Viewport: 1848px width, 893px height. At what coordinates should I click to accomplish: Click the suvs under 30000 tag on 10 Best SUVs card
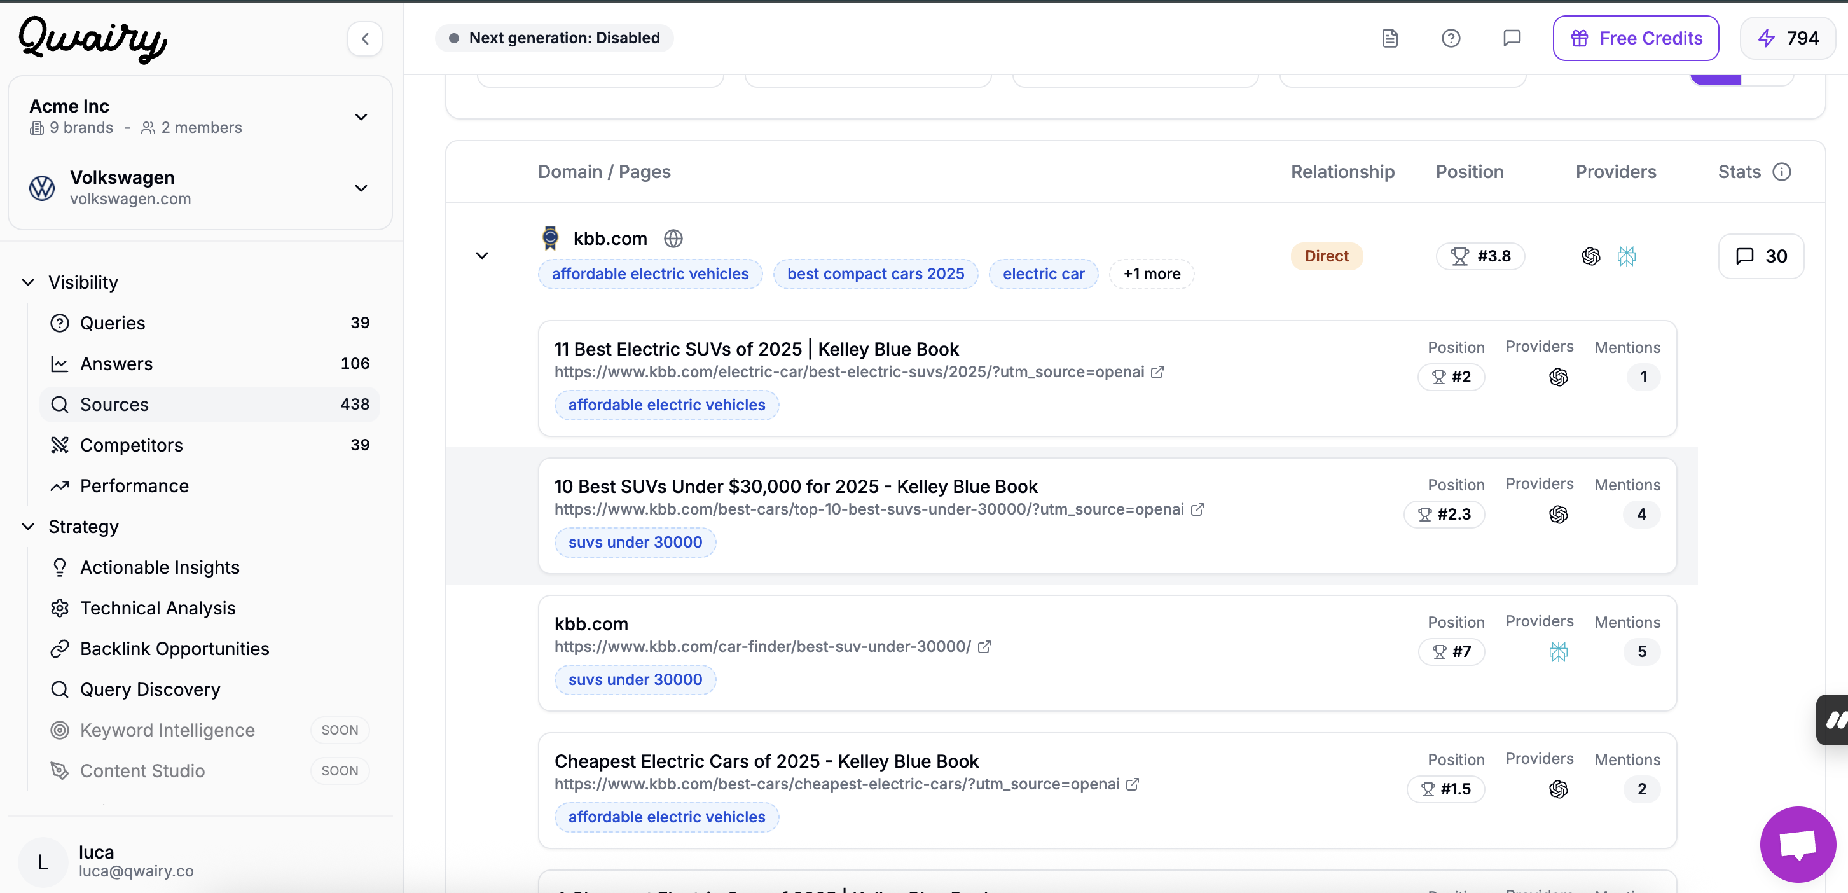[x=635, y=543]
